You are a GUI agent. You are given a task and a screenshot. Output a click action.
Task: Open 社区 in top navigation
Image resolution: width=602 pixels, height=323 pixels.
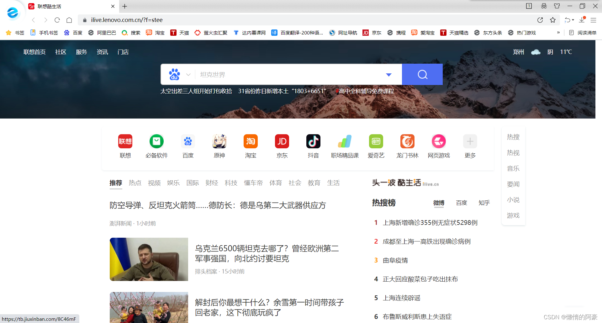[x=61, y=52]
